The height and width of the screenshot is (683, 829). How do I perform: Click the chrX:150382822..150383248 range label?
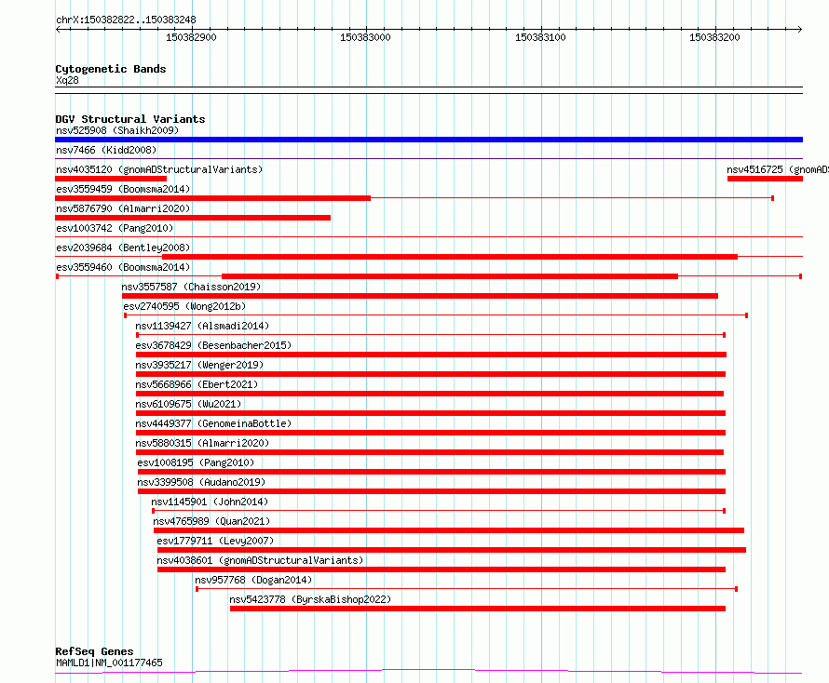(126, 20)
